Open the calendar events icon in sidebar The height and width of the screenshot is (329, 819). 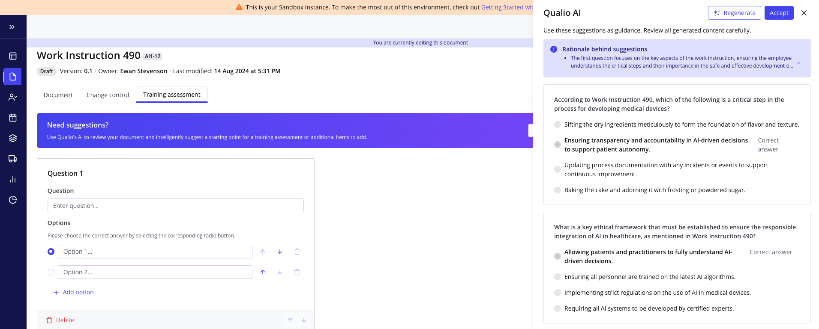click(x=13, y=118)
